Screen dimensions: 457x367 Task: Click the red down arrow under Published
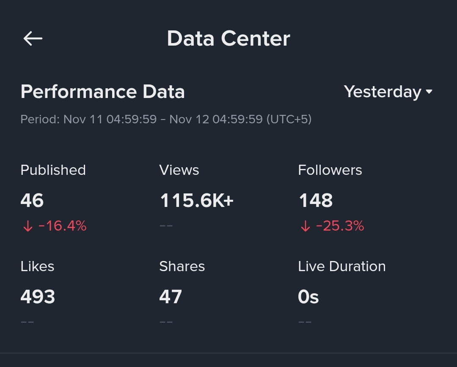[x=28, y=226]
